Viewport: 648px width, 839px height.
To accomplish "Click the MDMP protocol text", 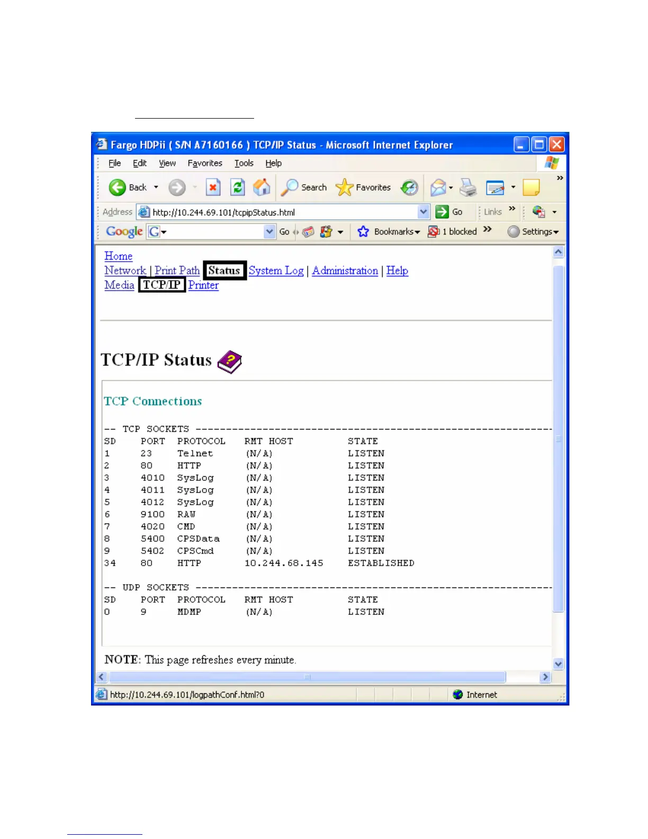I will [189, 612].
